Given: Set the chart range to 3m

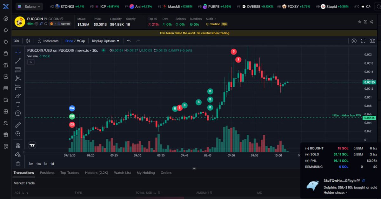Looking at the screenshot, I should 31,164.
